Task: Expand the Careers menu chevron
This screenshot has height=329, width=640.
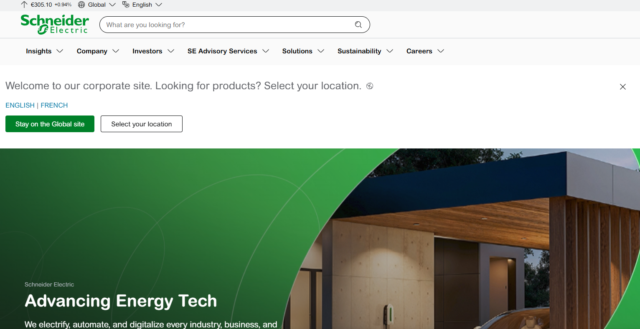Action: pos(441,51)
